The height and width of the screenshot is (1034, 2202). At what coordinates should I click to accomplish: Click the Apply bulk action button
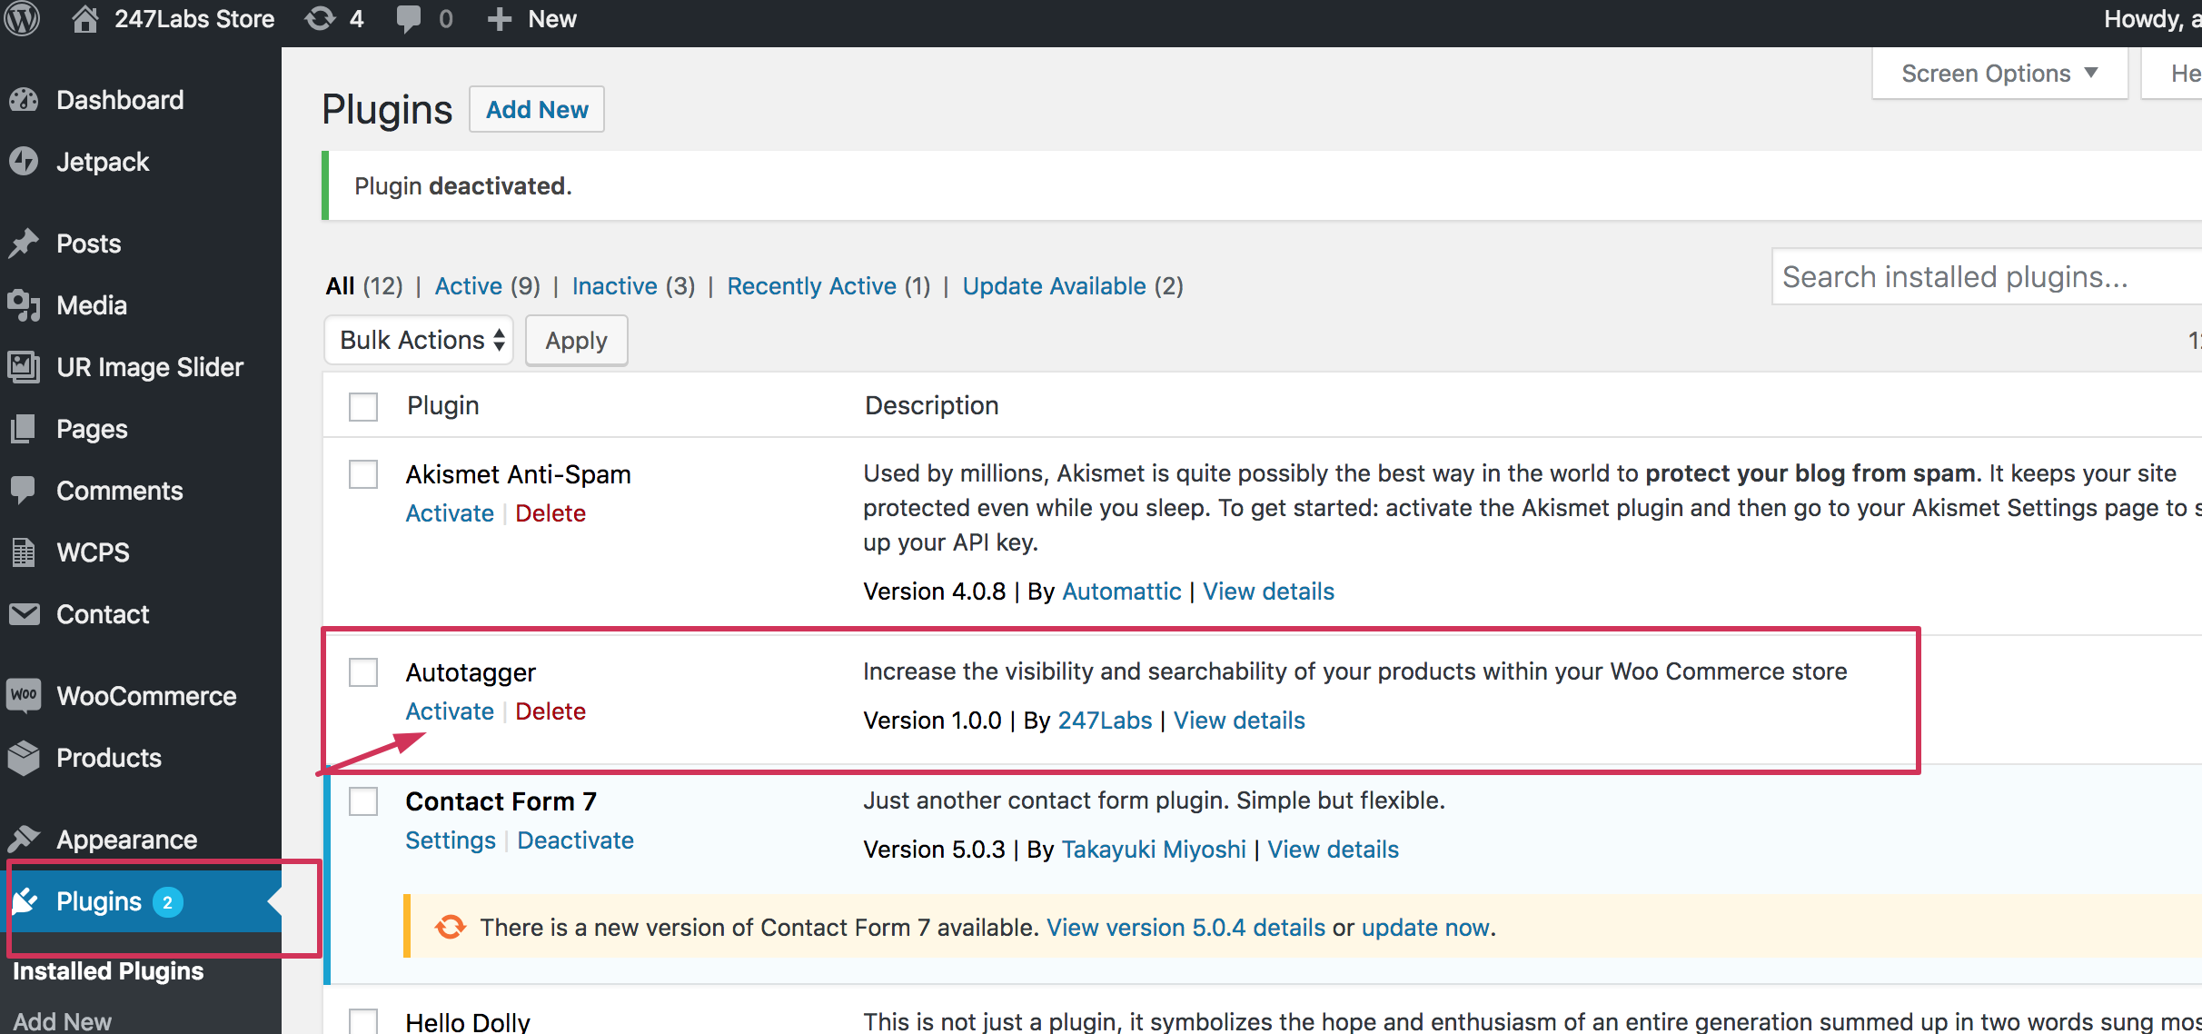pyautogui.click(x=576, y=341)
